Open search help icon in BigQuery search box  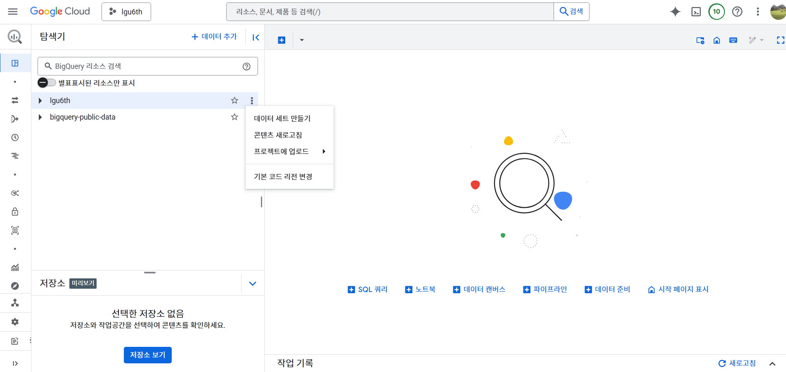(x=246, y=66)
